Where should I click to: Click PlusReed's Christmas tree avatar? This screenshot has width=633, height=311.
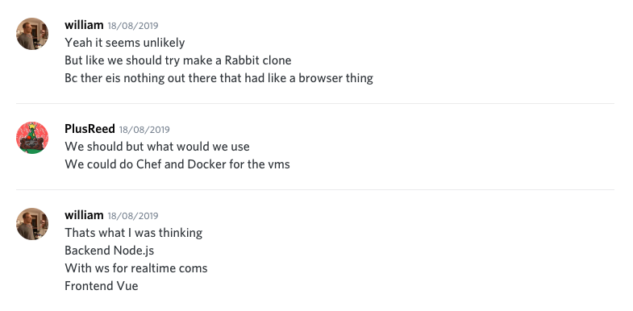32,138
